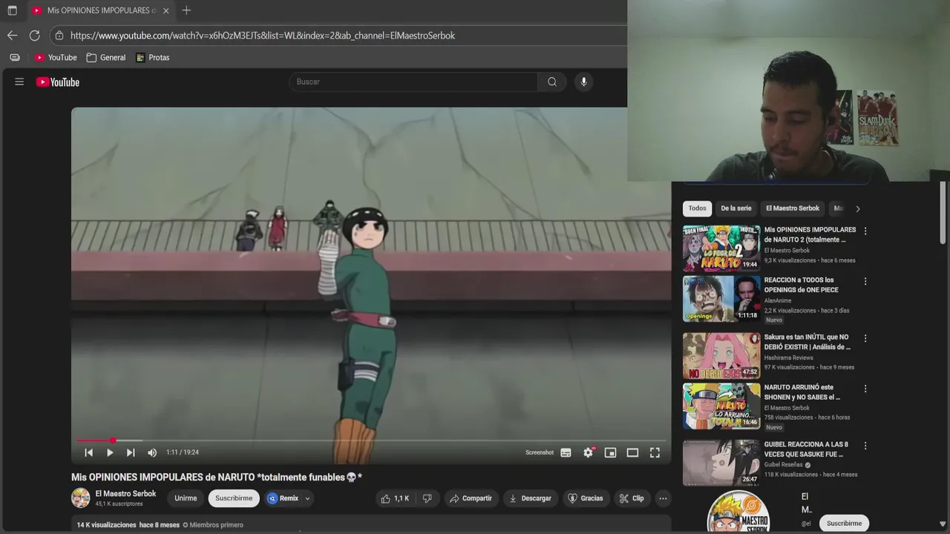This screenshot has height=534, width=950.
Task: Switch to theater mode
Action: click(x=632, y=452)
